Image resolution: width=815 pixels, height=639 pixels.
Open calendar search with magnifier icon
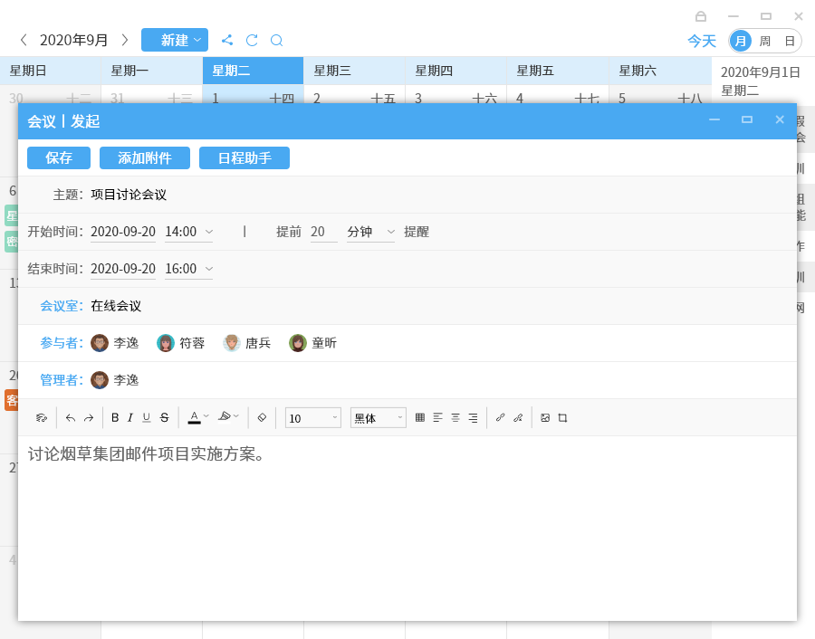click(x=277, y=40)
